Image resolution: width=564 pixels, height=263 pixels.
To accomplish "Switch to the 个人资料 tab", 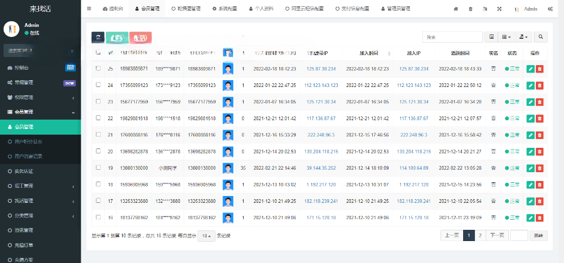I will 261,9.
